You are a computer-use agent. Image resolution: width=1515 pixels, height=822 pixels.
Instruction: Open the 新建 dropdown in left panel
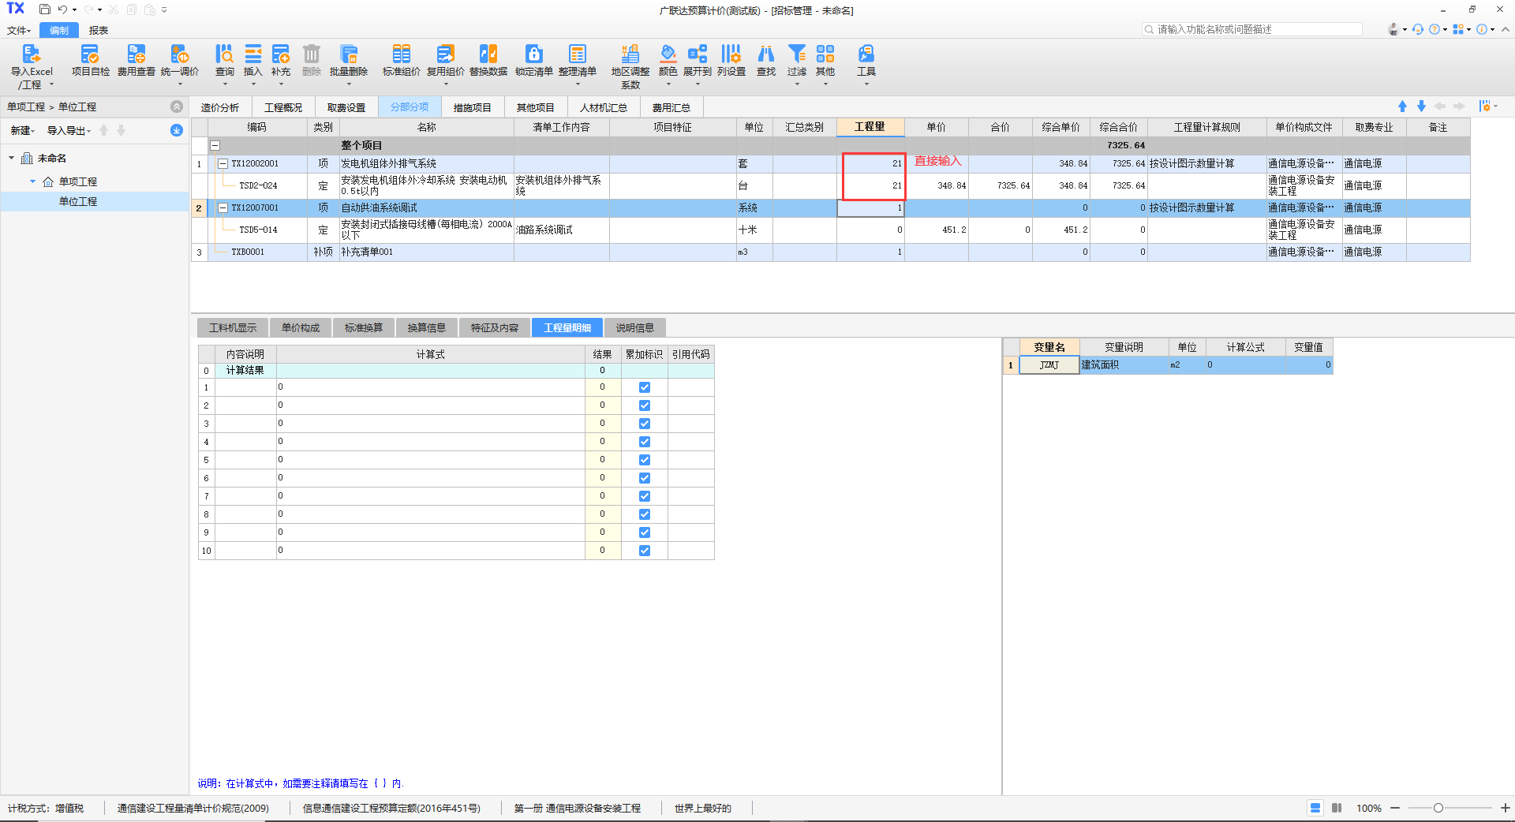(x=22, y=131)
